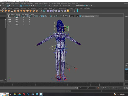Image resolution: width=128 pixels, height=96 pixels.
Task: Click the cyan T-pose figure shelf icon
Action: (x=77, y=11)
